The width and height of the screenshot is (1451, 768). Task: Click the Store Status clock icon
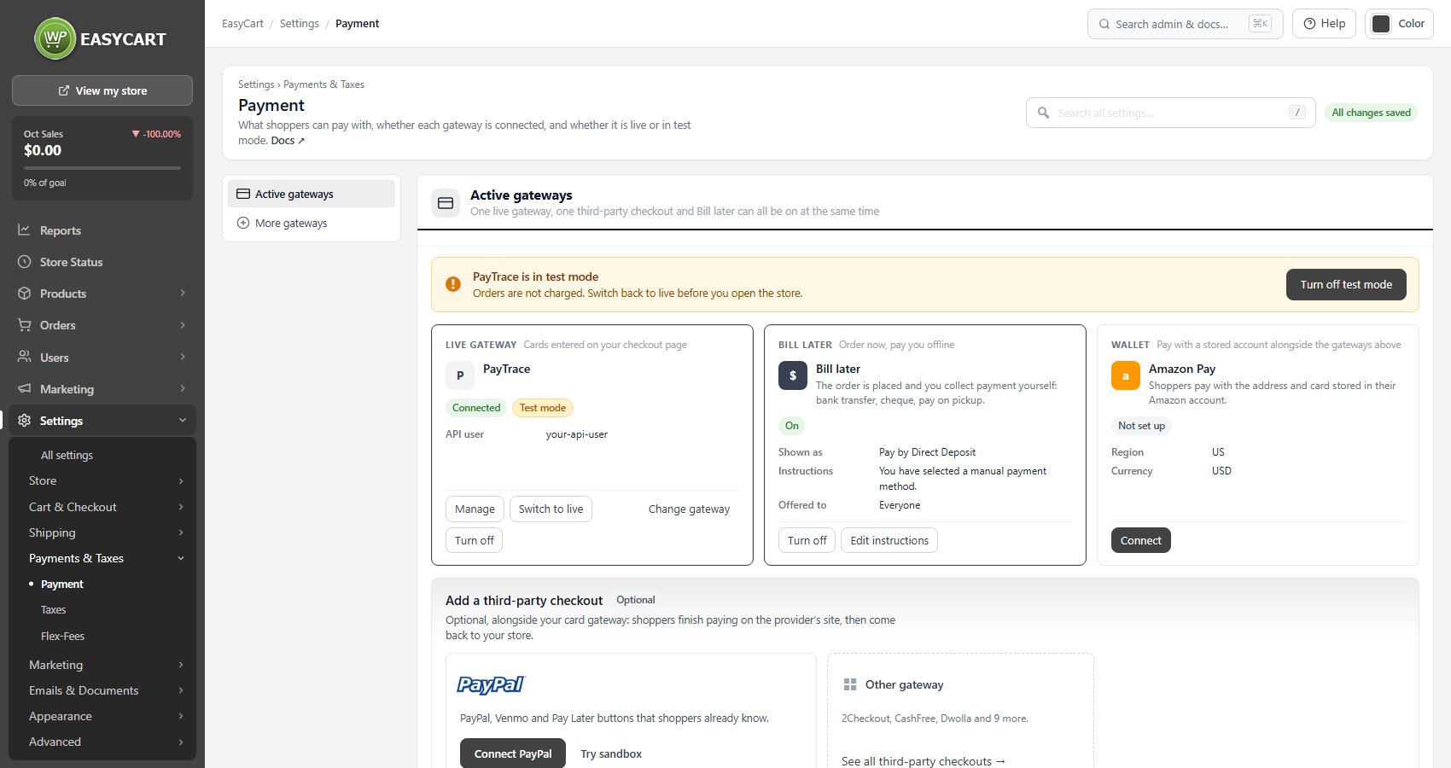coord(24,262)
